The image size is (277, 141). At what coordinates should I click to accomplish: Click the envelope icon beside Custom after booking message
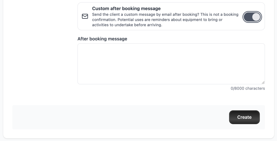85,17
